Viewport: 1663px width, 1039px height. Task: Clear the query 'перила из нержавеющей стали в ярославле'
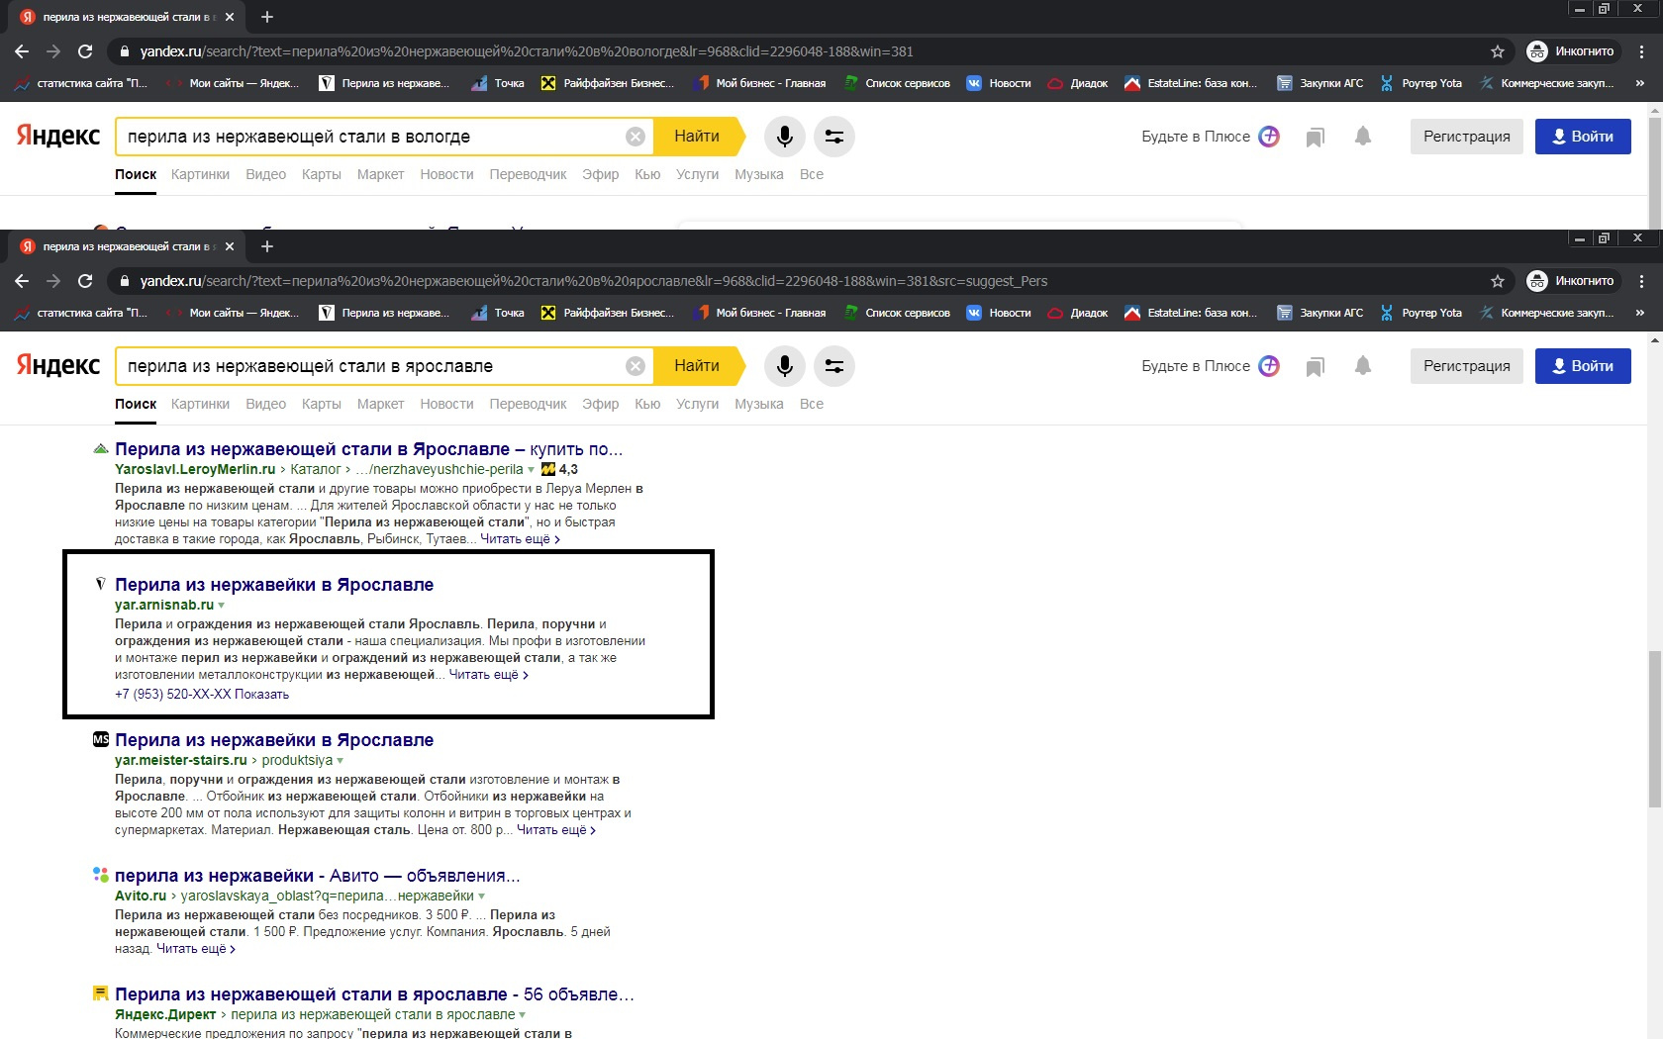(x=636, y=366)
